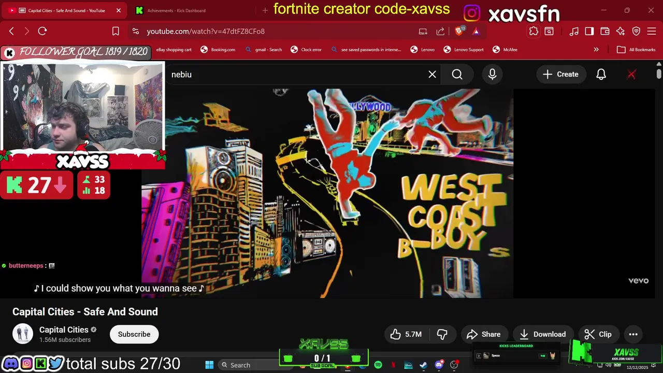Image resolution: width=663 pixels, height=373 pixels.
Task: Dislike the video with thumbs down
Action: [442, 334]
